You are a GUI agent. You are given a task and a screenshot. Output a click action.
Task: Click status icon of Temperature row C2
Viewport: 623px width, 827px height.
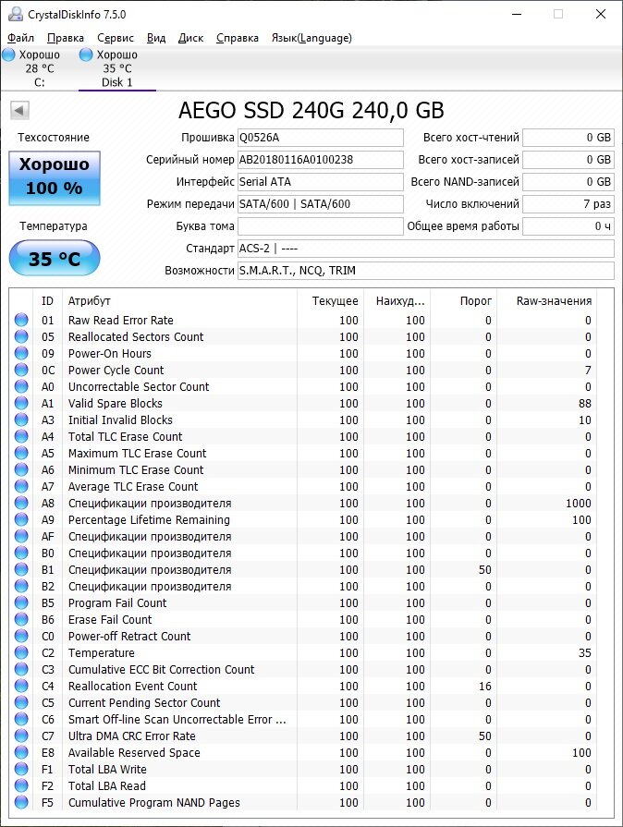tap(21, 652)
